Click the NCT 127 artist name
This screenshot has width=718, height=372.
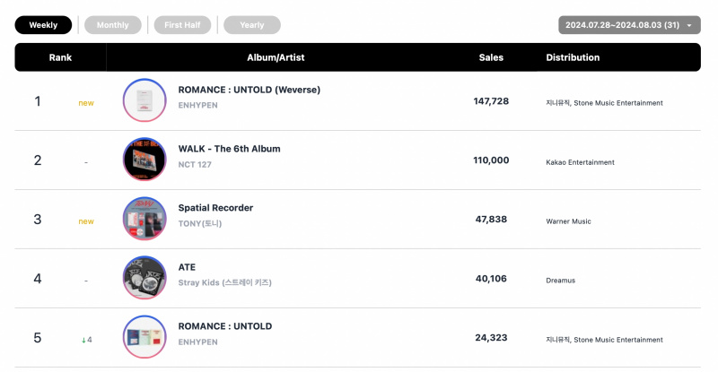tap(195, 165)
